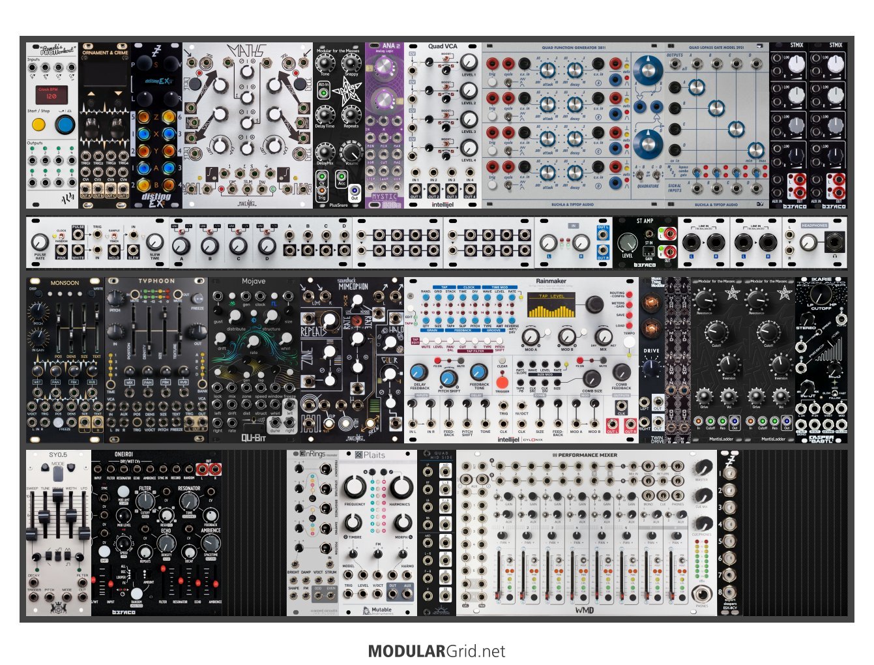The image size is (874, 665).
Task: Adjust the Monsoon IN GAIN knob
Action: point(38,338)
